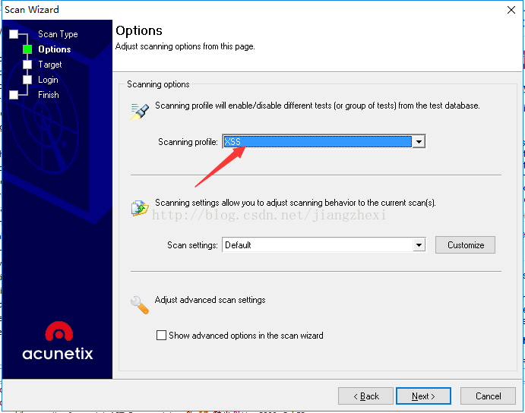Click the 'Adjust advanced scan settings' text

[210, 300]
